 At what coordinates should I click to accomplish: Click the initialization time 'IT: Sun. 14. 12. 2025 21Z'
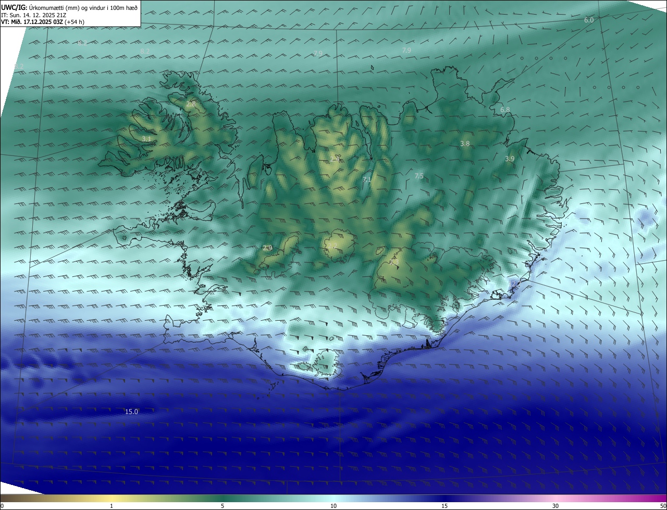pyautogui.click(x=33, y=15)
